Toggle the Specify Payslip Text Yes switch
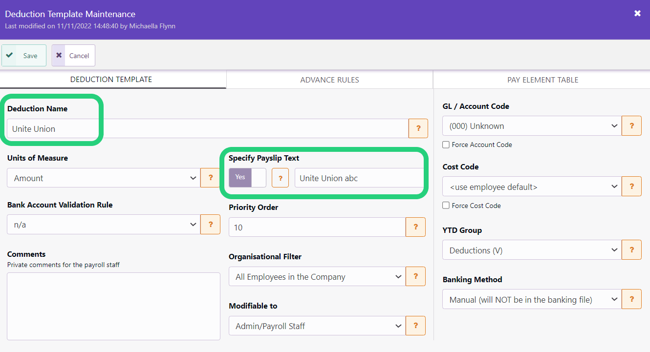This screenshot has height=352, width=650. tap(247, 178)
